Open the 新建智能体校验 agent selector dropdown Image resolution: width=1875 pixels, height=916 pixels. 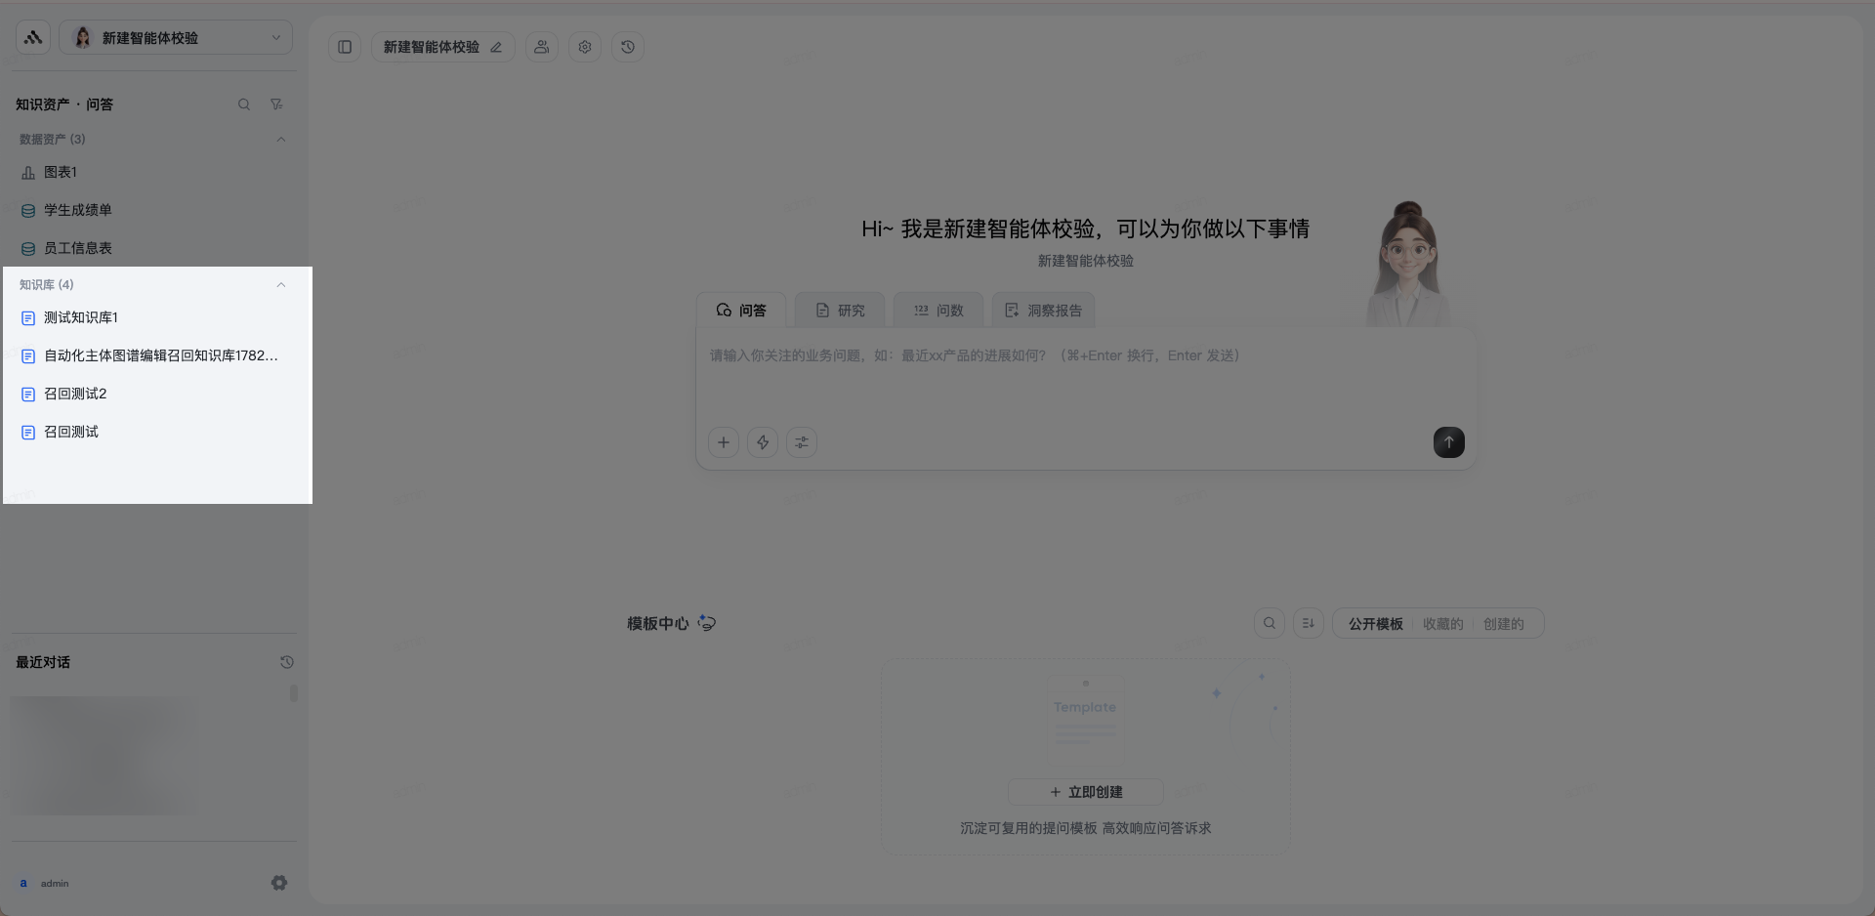[176, 38]
